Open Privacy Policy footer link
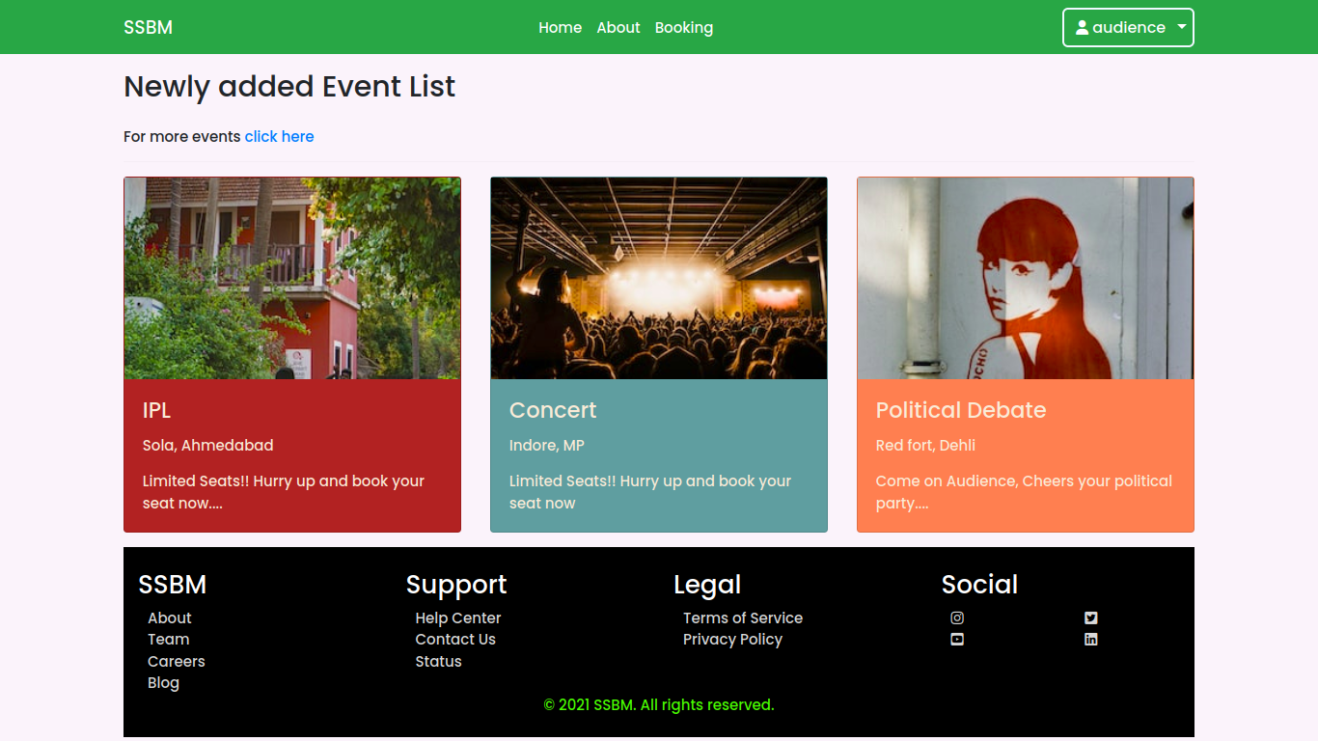Image resolution: width=1318 pixels, height=741 pixels. coord(732,640)
